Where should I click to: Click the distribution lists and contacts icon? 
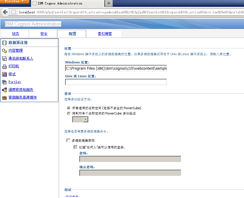click(x=4, y=58)
